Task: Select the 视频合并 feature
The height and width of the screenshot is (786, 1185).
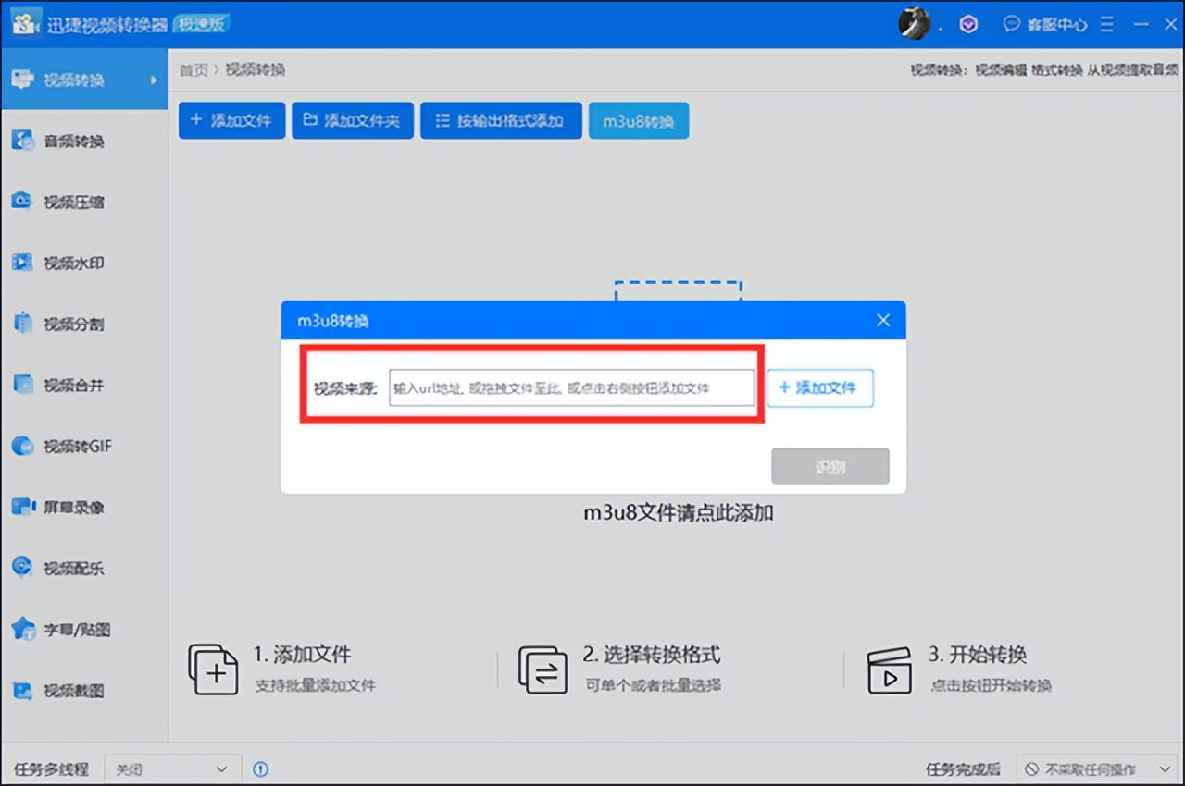Action: tap(56, 385)
